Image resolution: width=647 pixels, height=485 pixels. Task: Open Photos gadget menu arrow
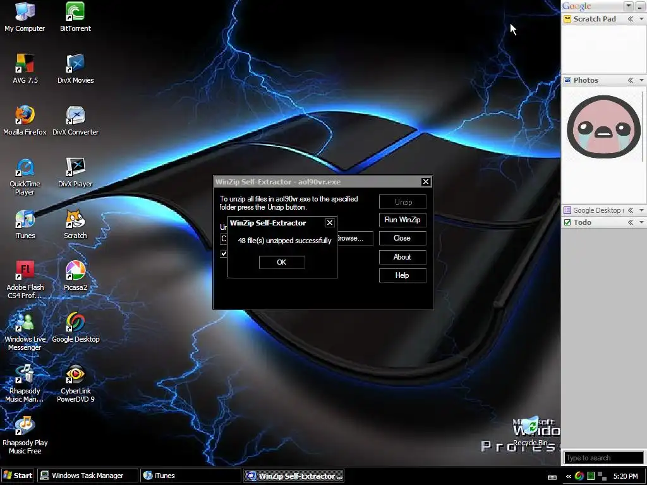[642, 80]
